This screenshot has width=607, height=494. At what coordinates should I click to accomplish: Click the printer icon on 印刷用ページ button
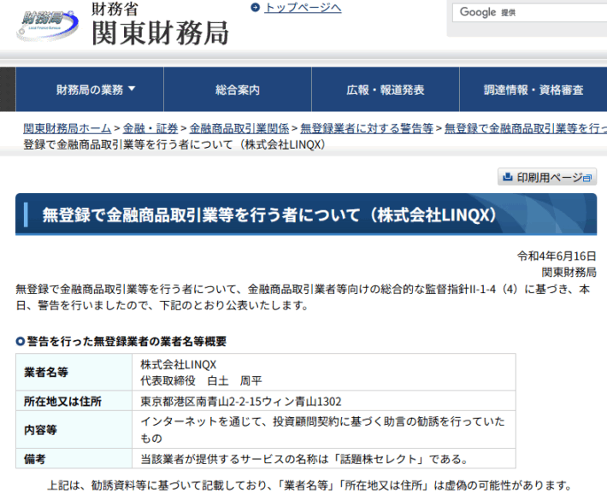pyautogui.click(x=507, y=177)
